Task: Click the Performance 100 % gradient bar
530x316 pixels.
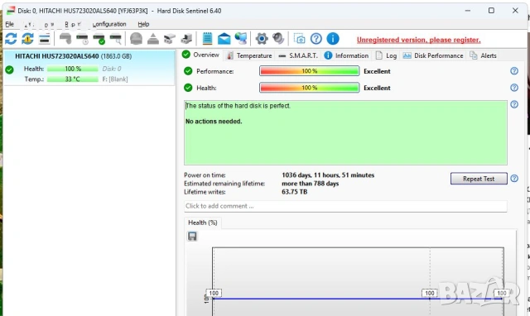Action: (309, 71)
